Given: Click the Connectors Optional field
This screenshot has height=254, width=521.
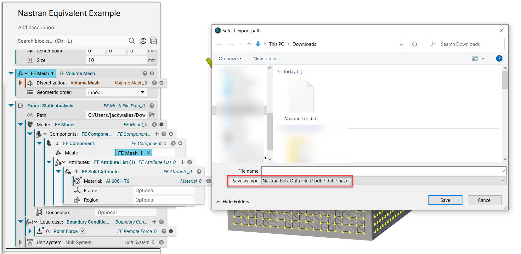Looking at the screenshot, I should pos(126,213).
